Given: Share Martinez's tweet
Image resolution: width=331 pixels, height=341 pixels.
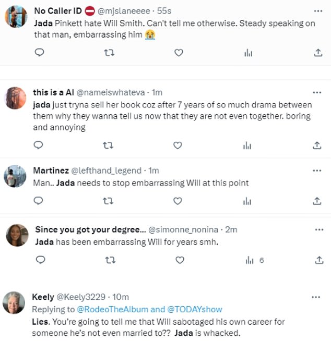Looking at the screenshot, I should tap(317, 201).
